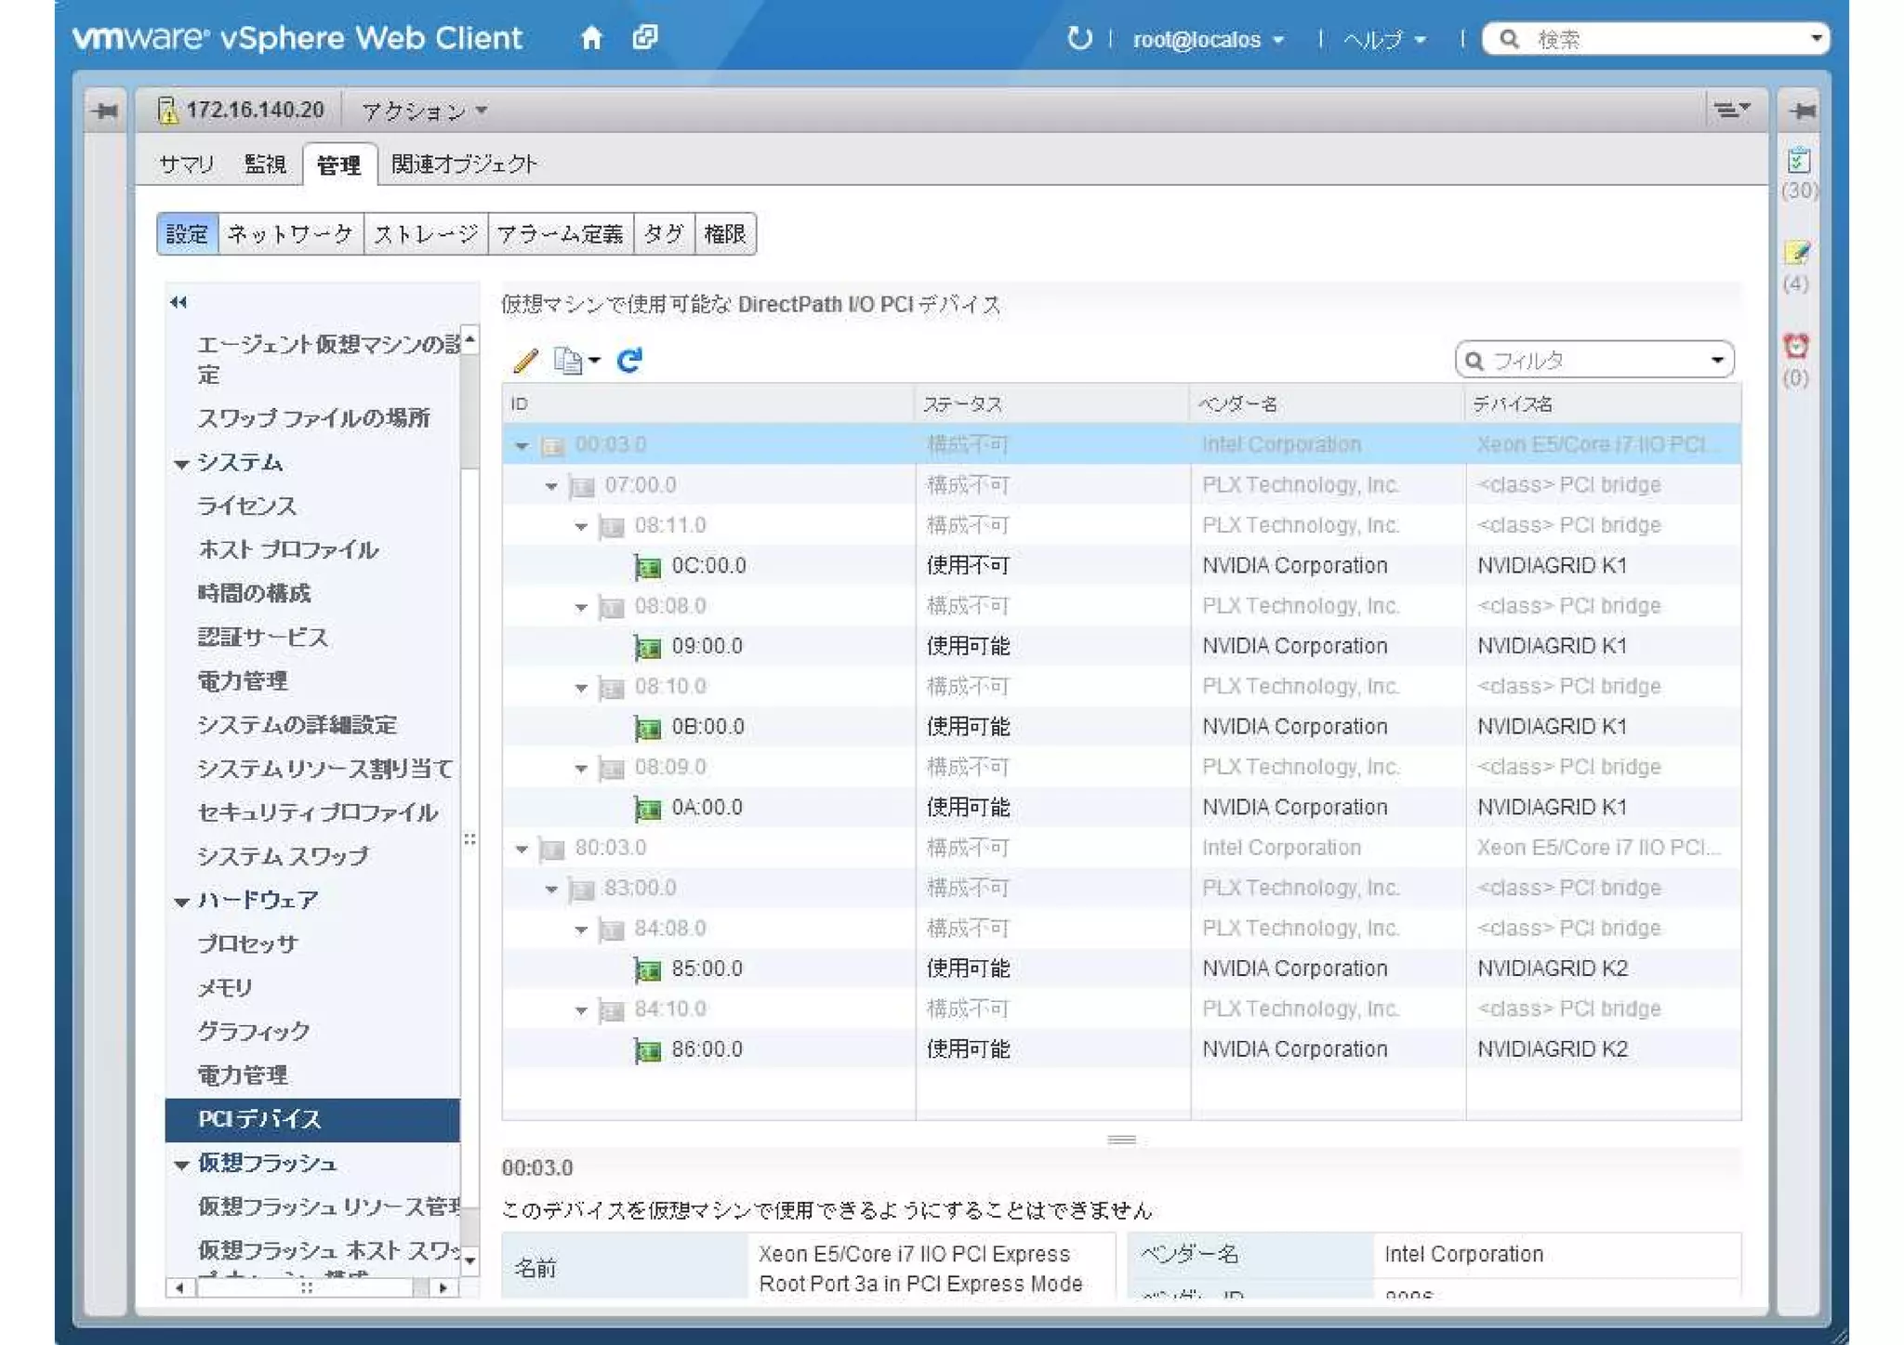Collapse the 00:03.0 tree node
The width and height of the screenshot is (1904, 1345).
click(522, 446)
